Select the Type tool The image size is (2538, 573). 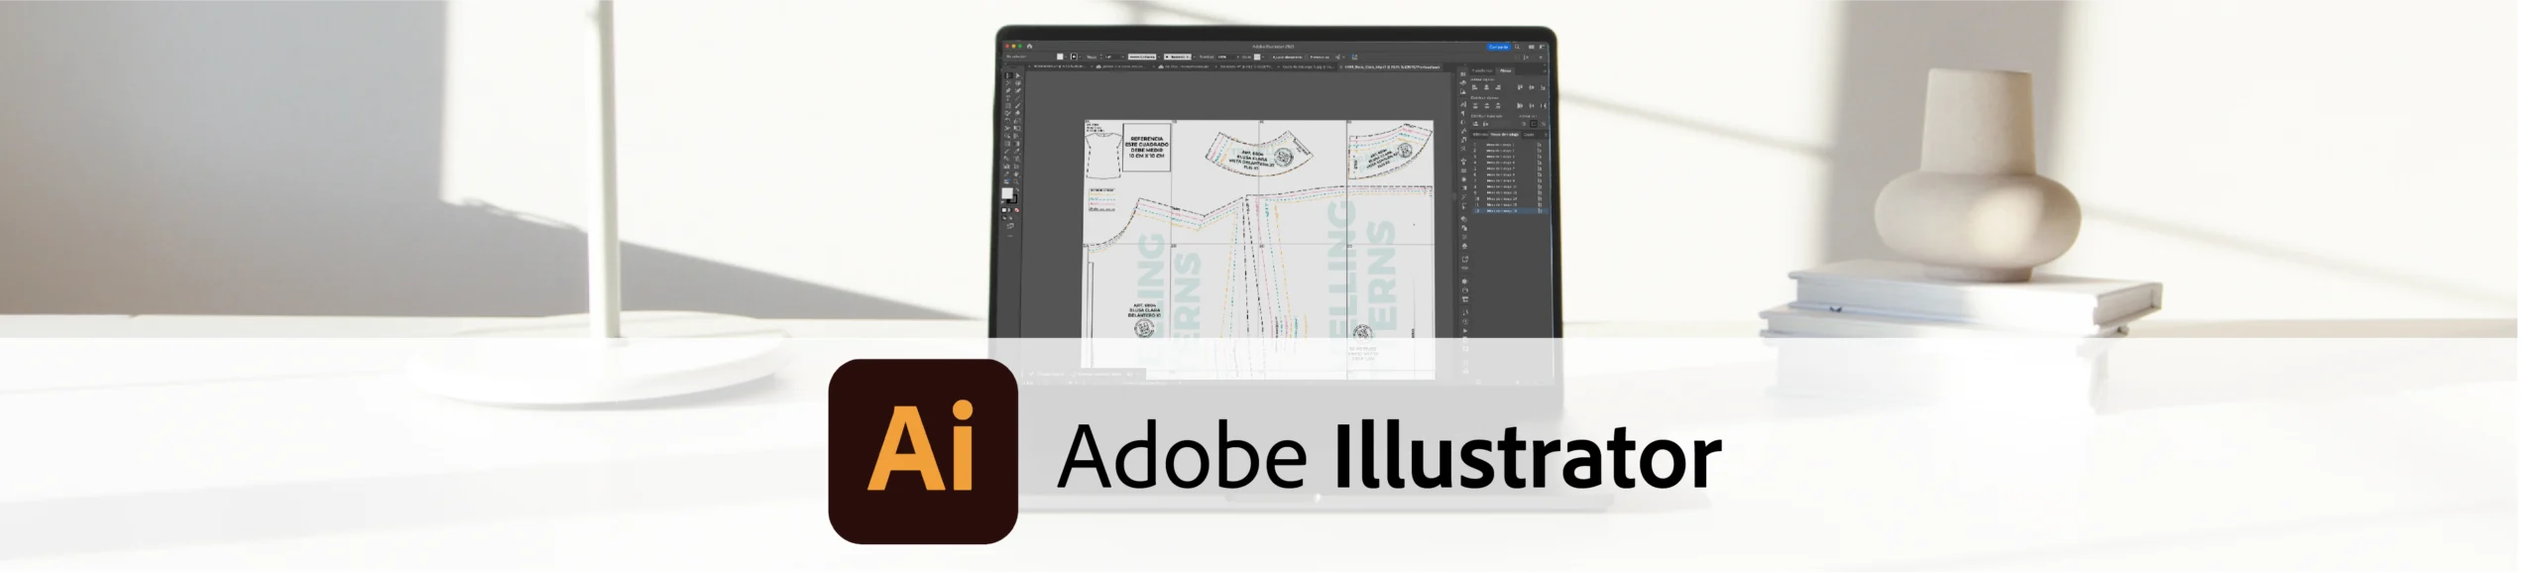coord(1008,98)
